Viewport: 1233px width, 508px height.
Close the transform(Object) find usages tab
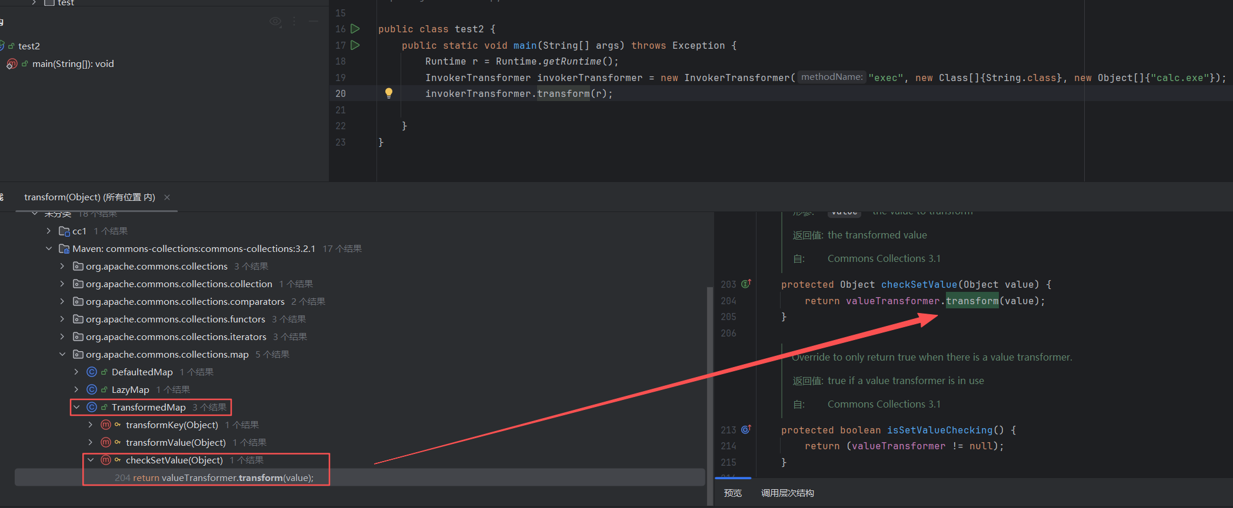167,197
